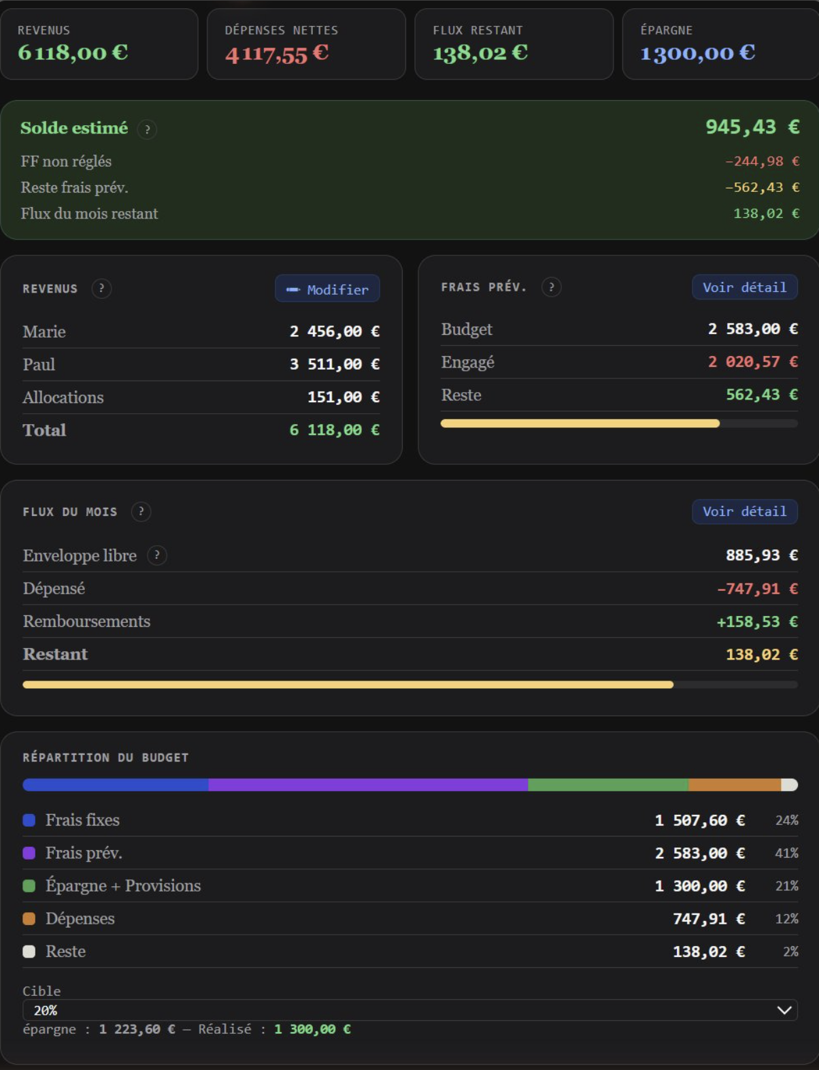Click the green Épargne + Provisions swatch
The image size is (819, 1070).
(29, 886)
